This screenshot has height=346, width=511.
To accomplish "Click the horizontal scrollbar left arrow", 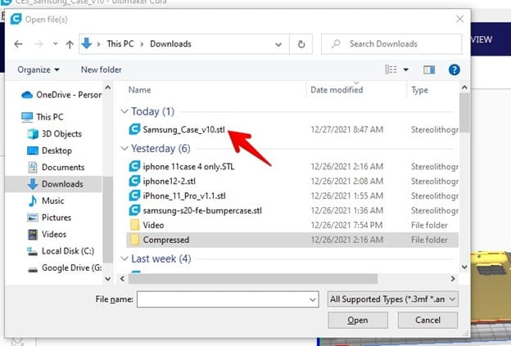I will coord(122,279).
